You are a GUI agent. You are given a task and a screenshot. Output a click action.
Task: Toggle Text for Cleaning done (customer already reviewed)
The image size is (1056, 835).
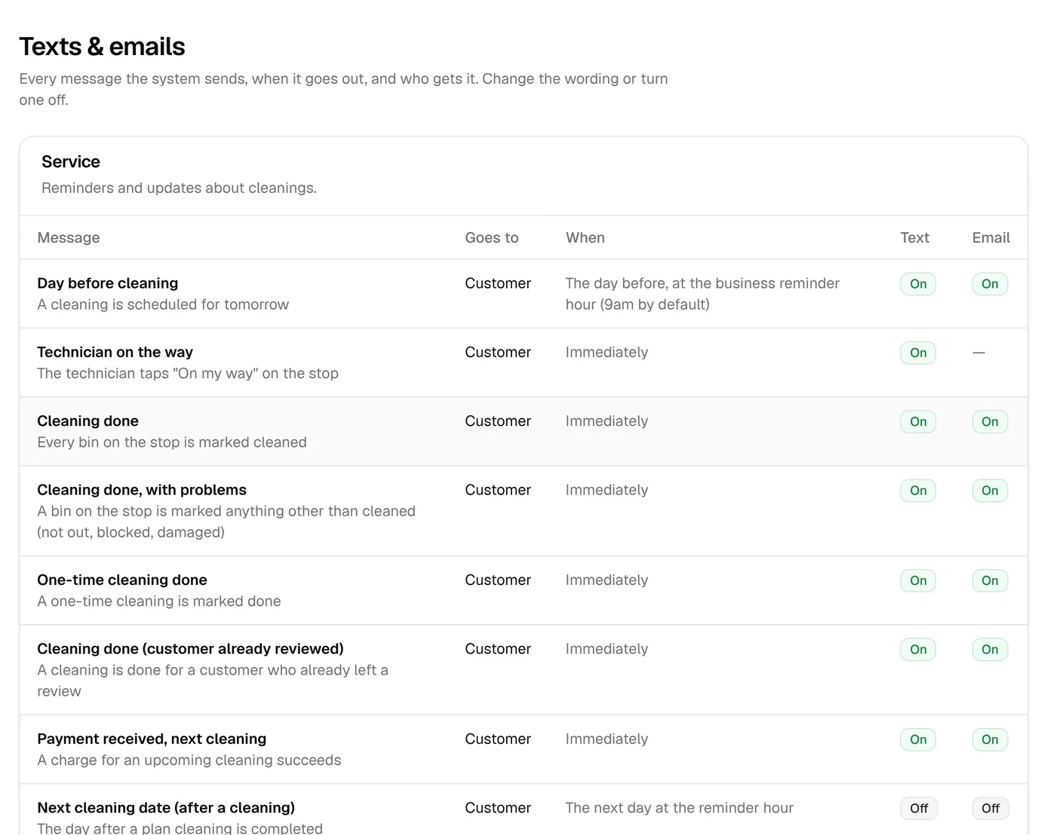coord(918,650)
